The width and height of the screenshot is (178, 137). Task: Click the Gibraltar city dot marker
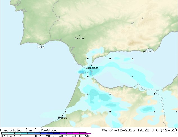(92, 65)
